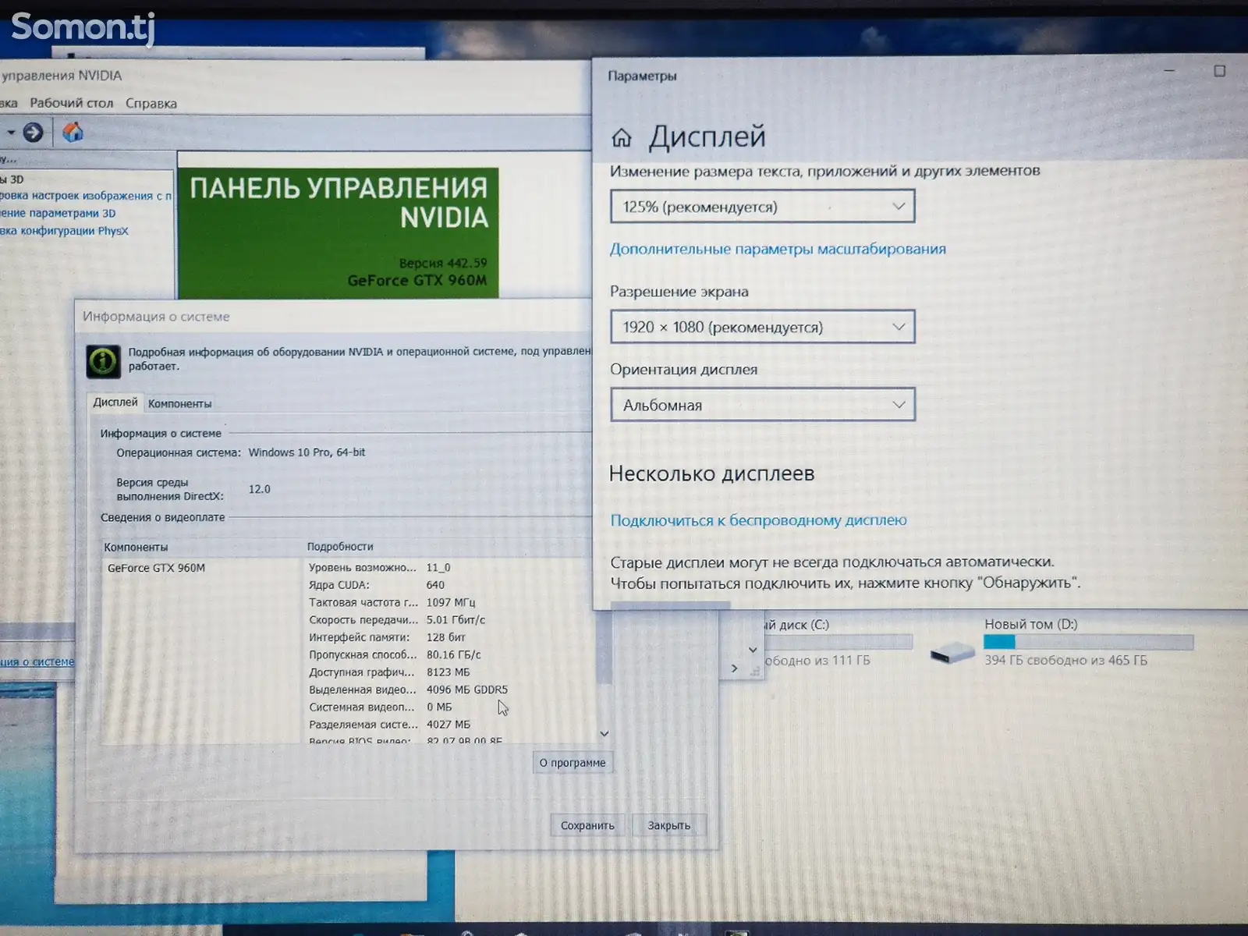This screenshot has height=936, width=1248.
Task: Click the Закрыть button
Action: point(668,825)
